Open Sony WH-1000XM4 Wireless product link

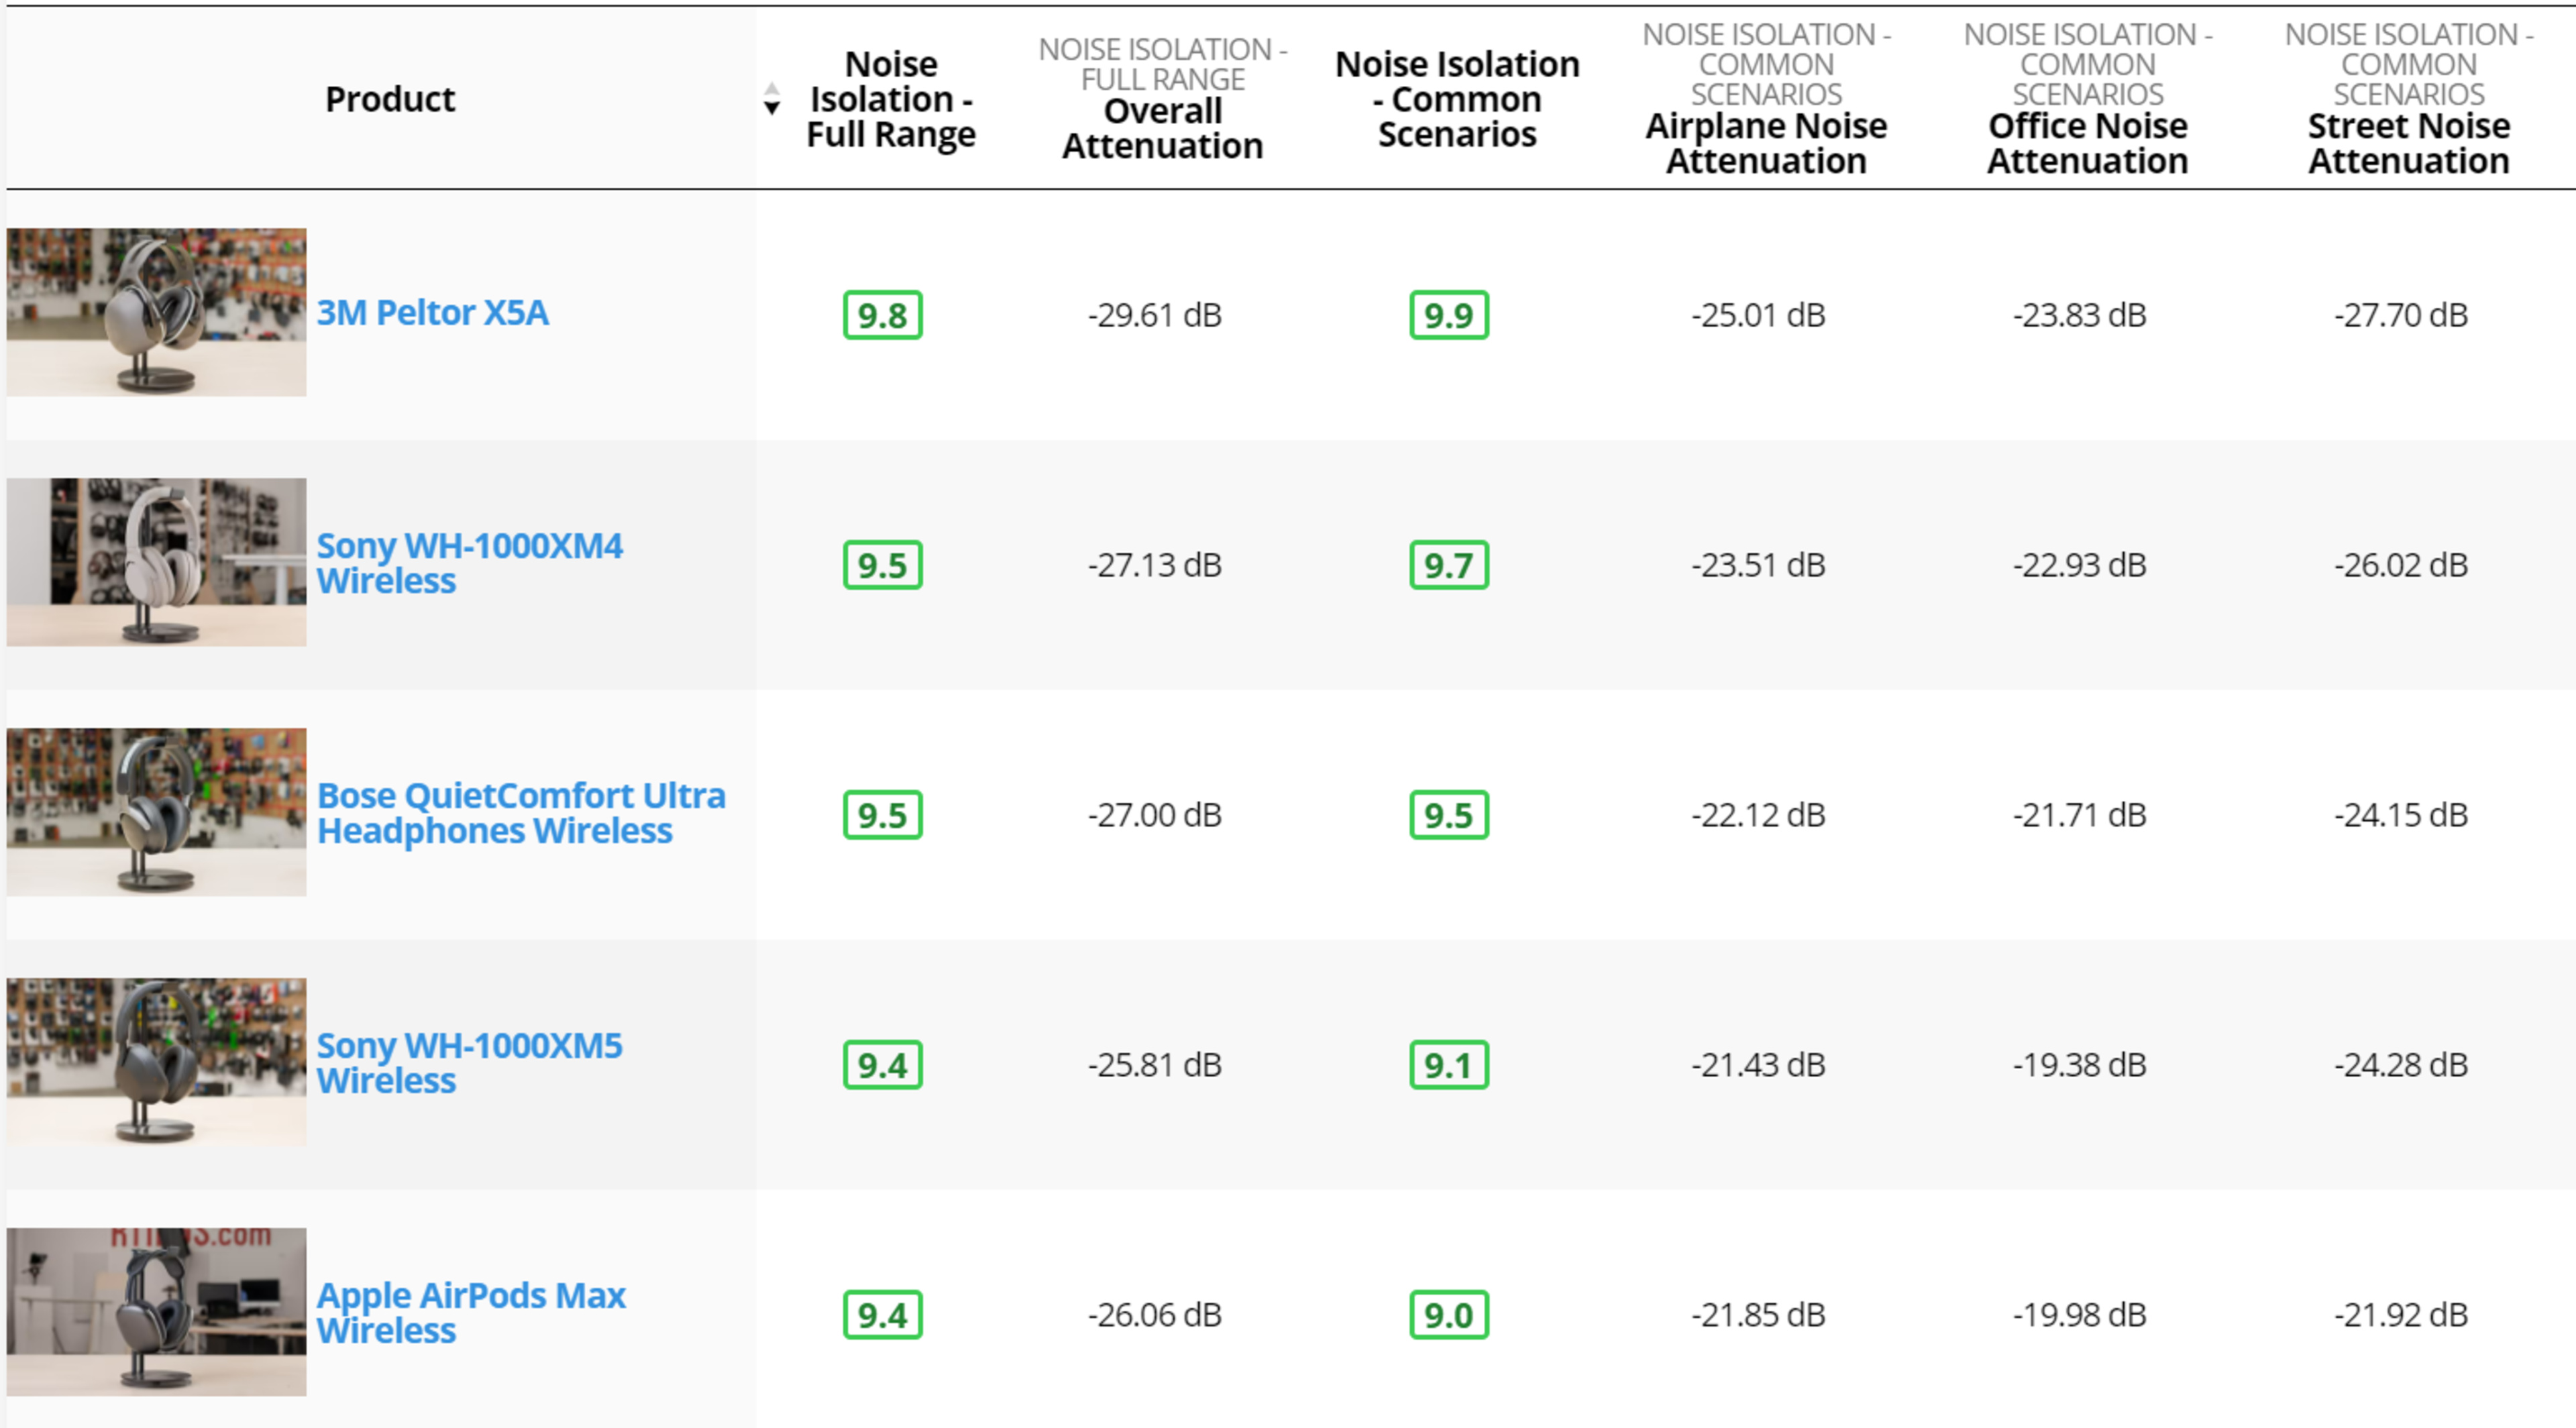click(x=469, y=563)
